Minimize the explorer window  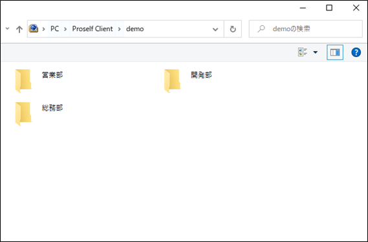pos(303,8)
